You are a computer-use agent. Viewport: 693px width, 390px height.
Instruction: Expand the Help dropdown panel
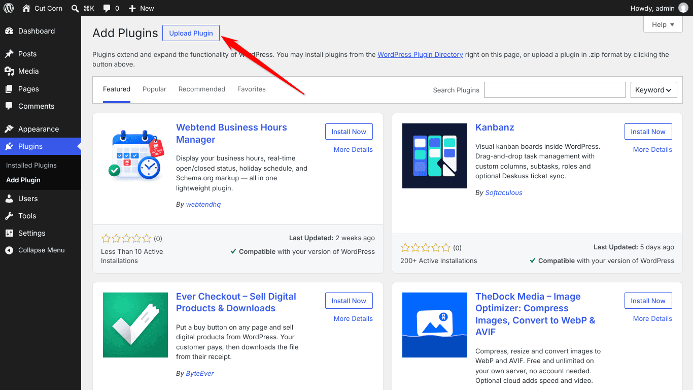point(663,24)
